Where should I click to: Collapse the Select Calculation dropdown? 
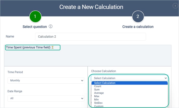(130, 78)
